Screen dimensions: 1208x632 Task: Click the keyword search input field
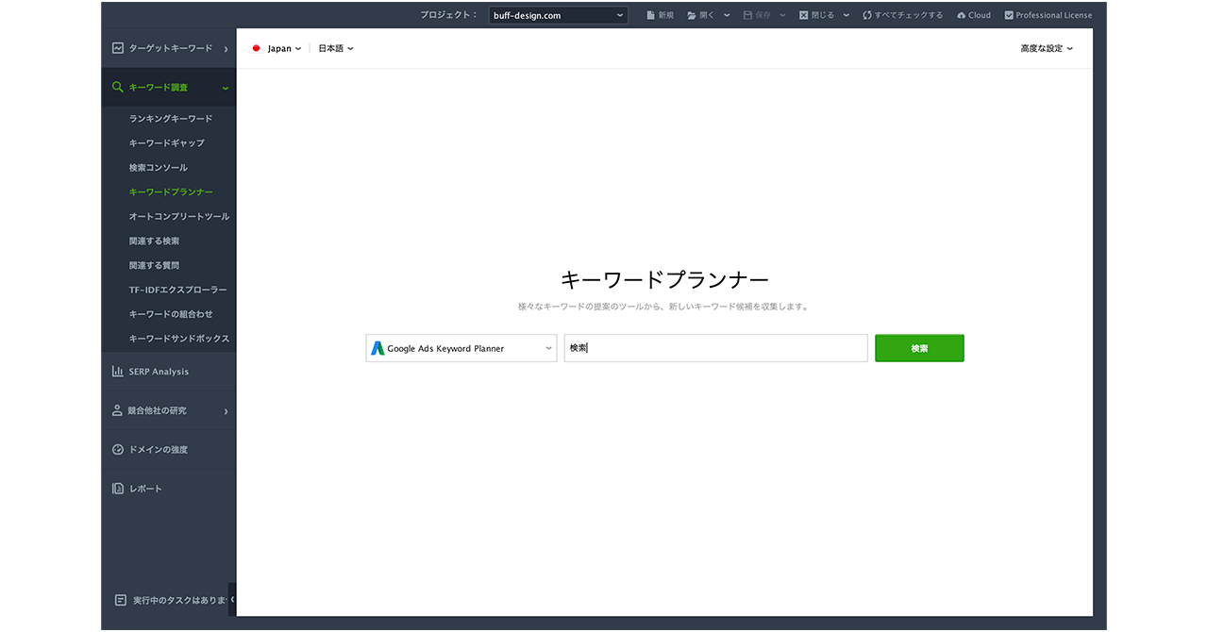pyautogui.click(x=715, y=348)
